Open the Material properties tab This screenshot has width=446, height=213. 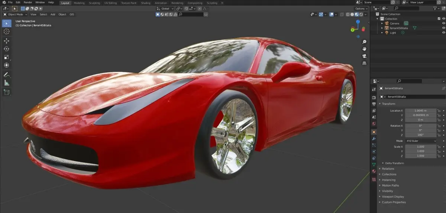(x=374, y=171)
